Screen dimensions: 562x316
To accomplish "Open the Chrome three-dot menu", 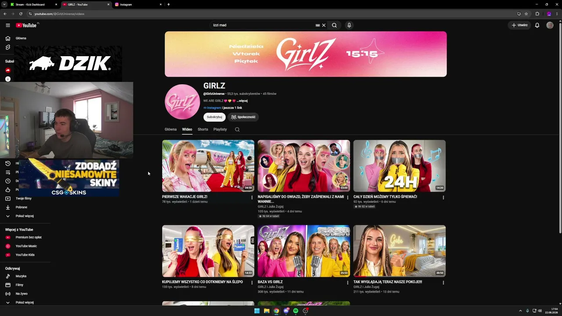I will tap(558, 14).
